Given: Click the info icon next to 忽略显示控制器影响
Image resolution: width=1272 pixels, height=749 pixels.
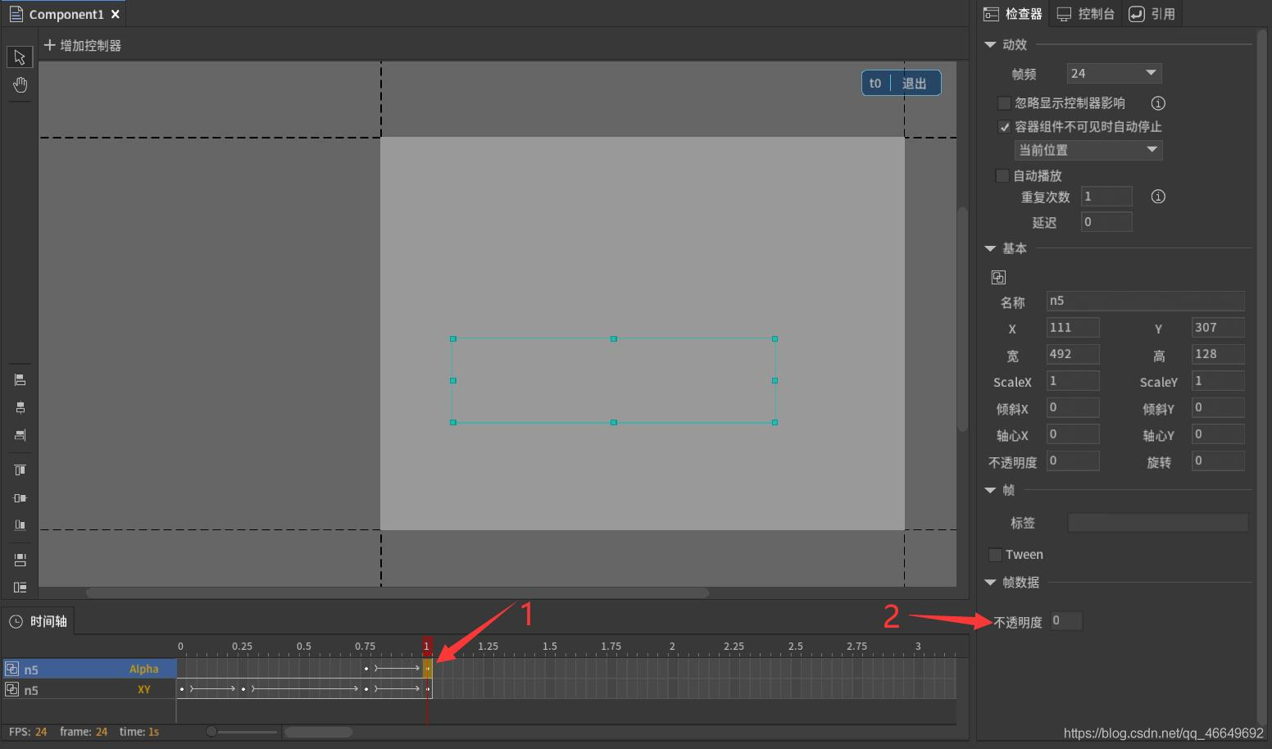Looking at the screenshot, I should (1158, 103).
